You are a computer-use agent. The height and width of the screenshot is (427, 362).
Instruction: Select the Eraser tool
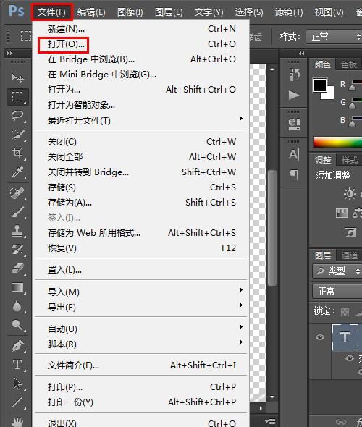17,269
